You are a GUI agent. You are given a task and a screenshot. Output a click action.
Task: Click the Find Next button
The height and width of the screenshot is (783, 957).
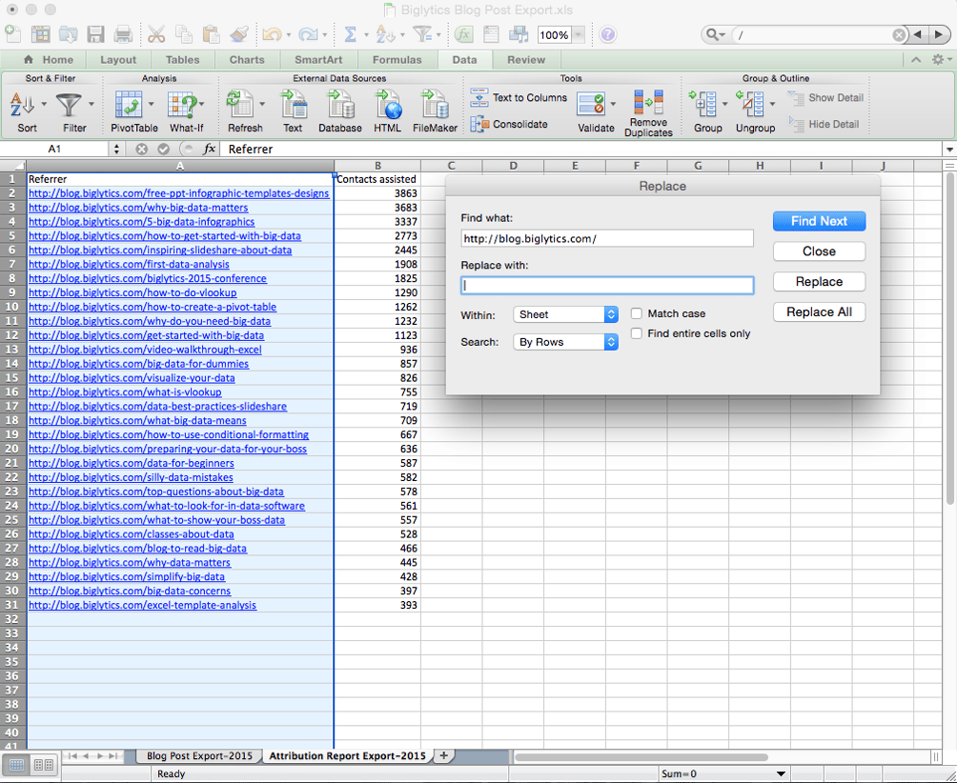tap(819, 221)
